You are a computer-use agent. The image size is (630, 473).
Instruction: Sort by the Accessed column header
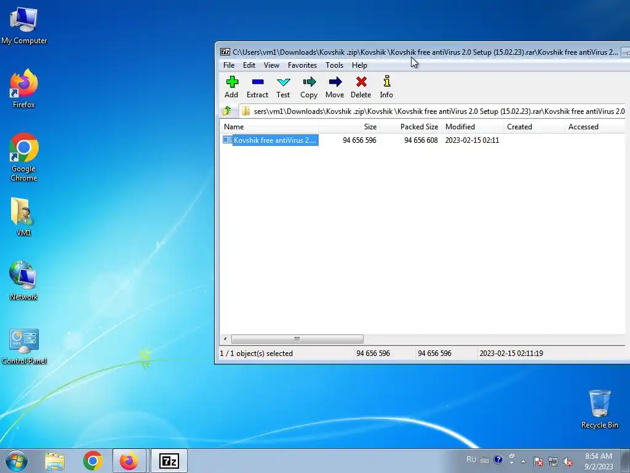(595, 127)
